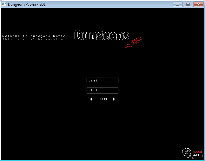Viewport: 205px width, 161px height.
Task: Click the word test inside the username box
Action: pyautogui.click(x=93, y=81)
